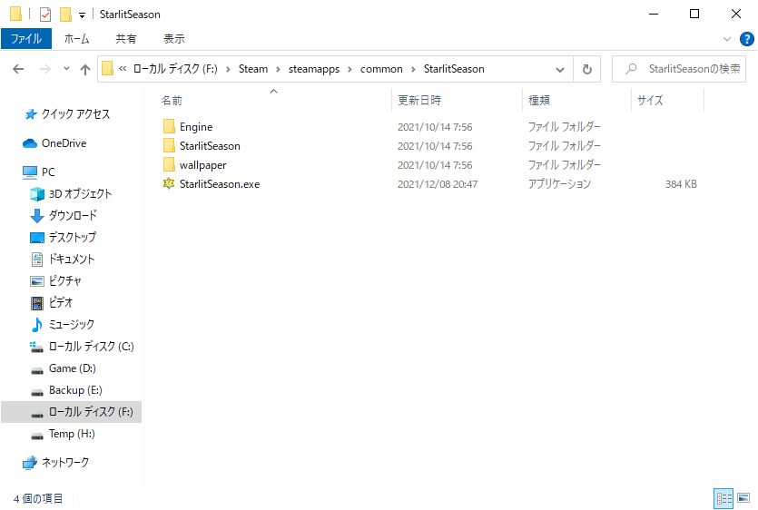Open 3D オブジェクト in sidebar
This screenshot has width=758, height=510.
tap(71, 194)
